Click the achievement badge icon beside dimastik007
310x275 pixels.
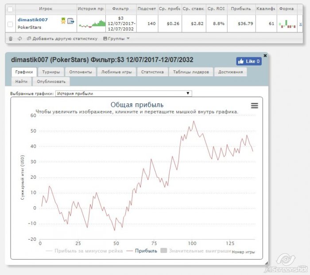(x=63, y=20)
